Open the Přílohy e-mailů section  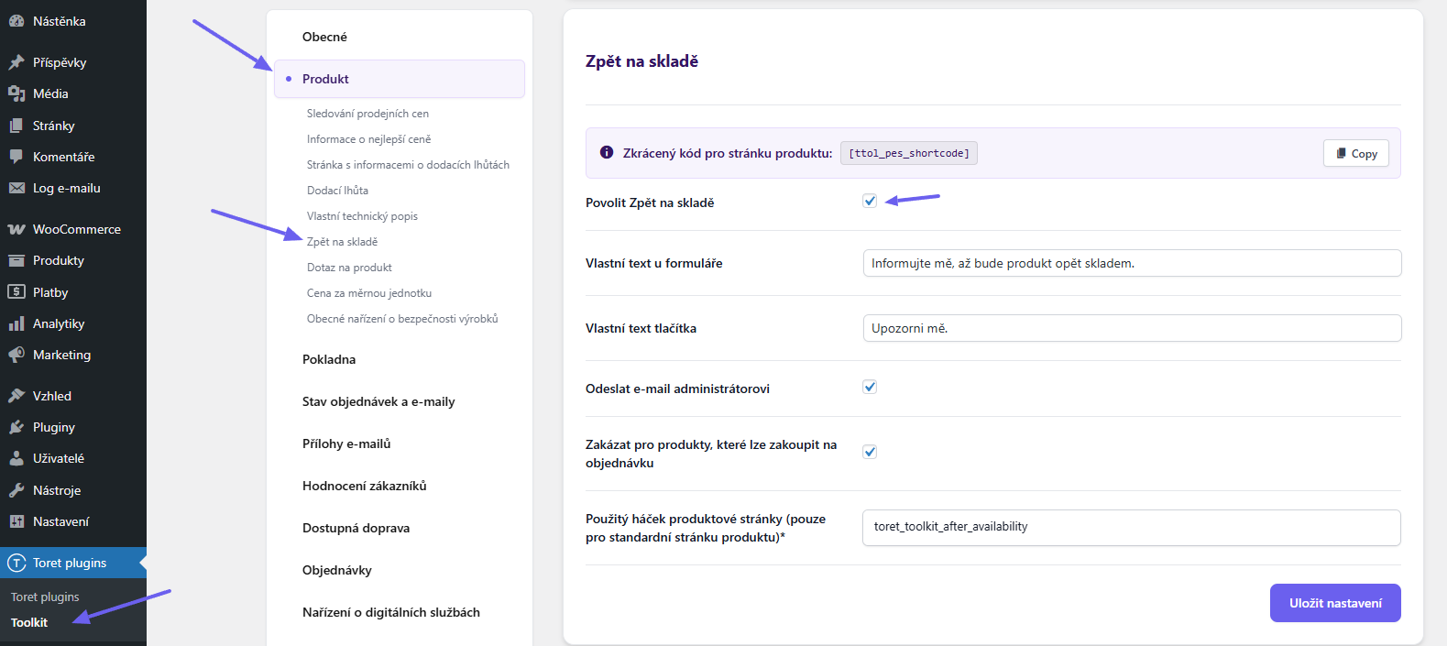346,443
